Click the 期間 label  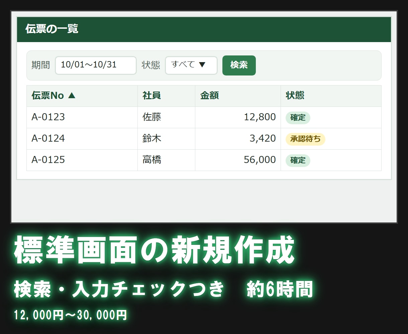click(x=40, y=65)
